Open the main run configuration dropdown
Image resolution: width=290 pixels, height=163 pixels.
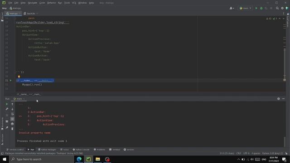tap(245, 8)
